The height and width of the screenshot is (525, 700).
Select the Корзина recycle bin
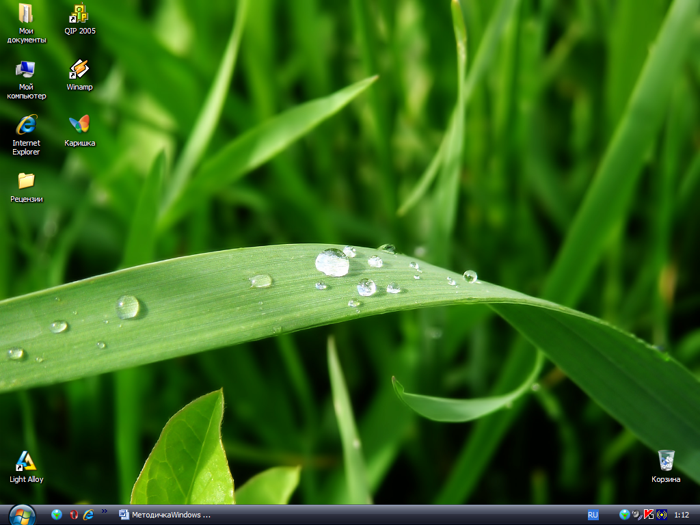pyautogui.click(x=666, y=466)
